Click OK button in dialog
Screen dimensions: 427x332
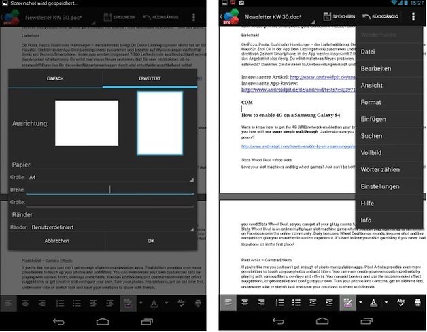[x=151, y=241]
